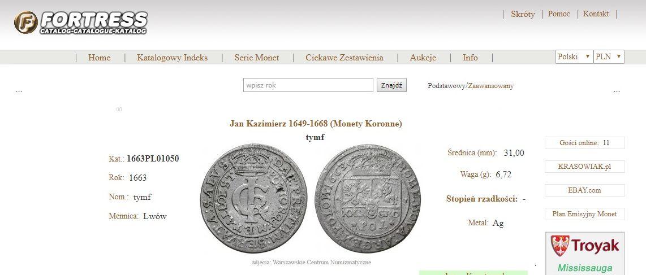Open the KRASOWIAK.pl link
The width and height of the screenshot is (646, 275).
tap(584, 167)
